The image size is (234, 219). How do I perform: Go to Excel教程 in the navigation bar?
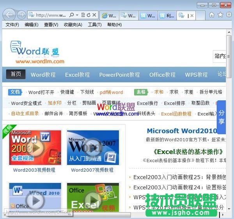pos(77,75)
